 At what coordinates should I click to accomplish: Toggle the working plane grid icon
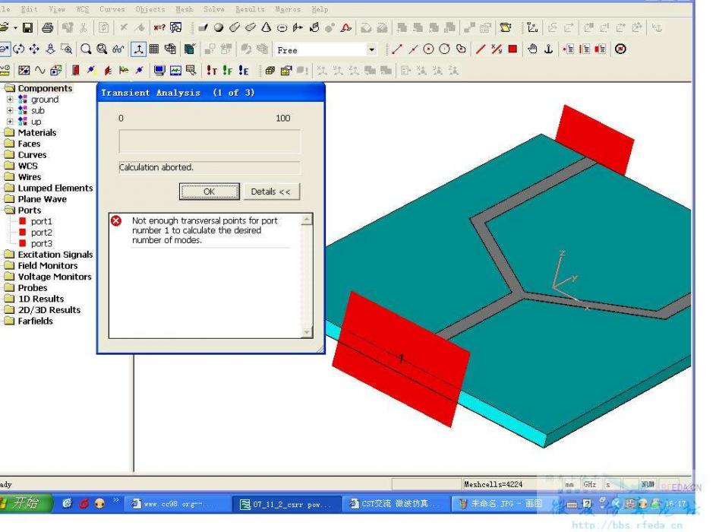click(154, 49)
